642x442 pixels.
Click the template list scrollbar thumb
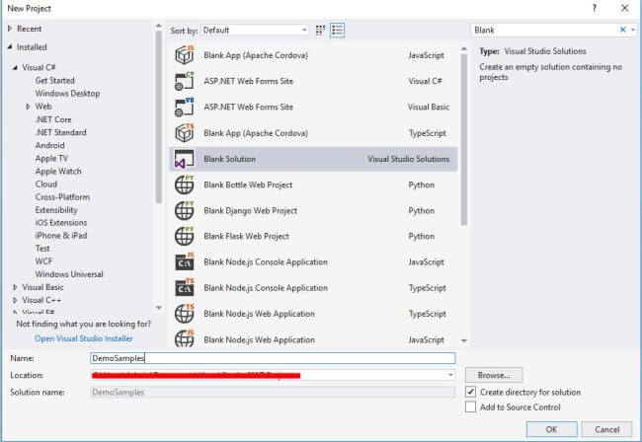(464, 139)
